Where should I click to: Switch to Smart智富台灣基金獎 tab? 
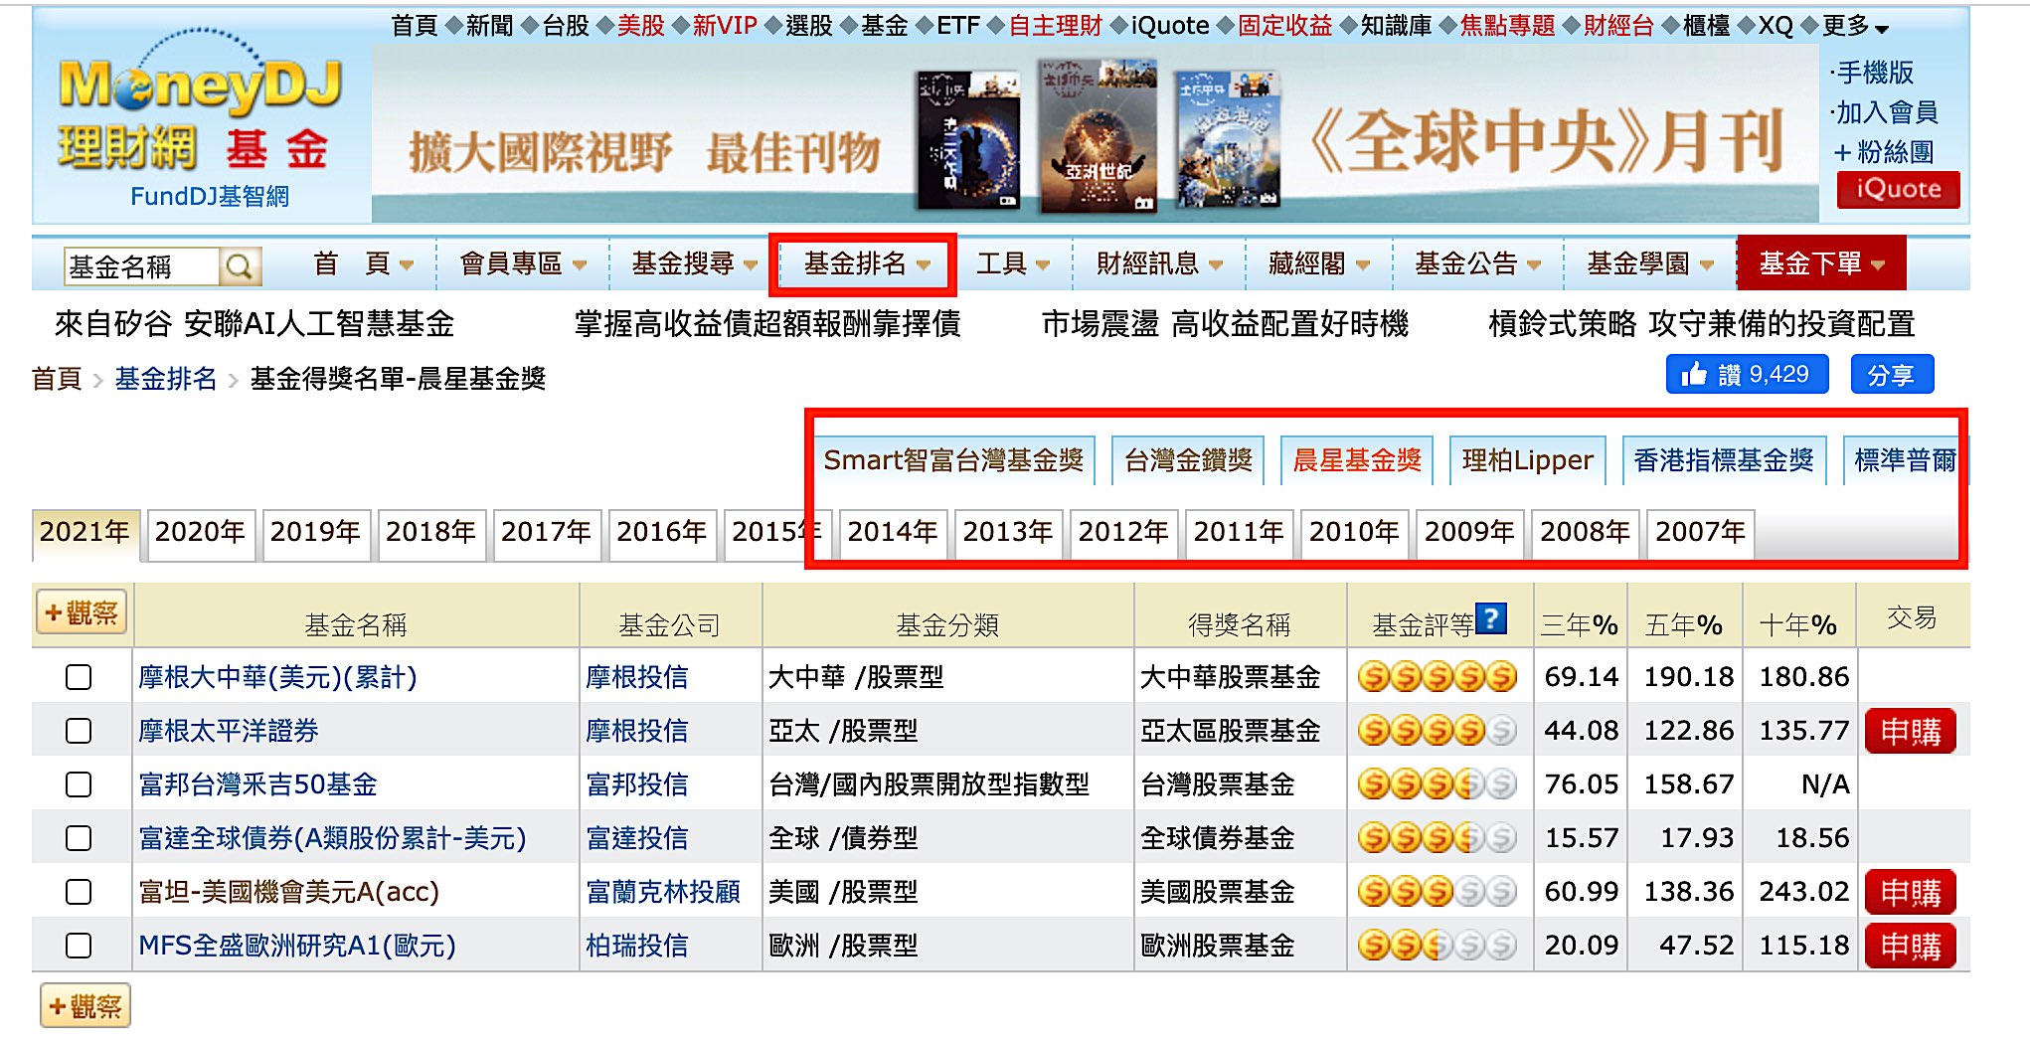pyautogui.click(x=953, y=460)
